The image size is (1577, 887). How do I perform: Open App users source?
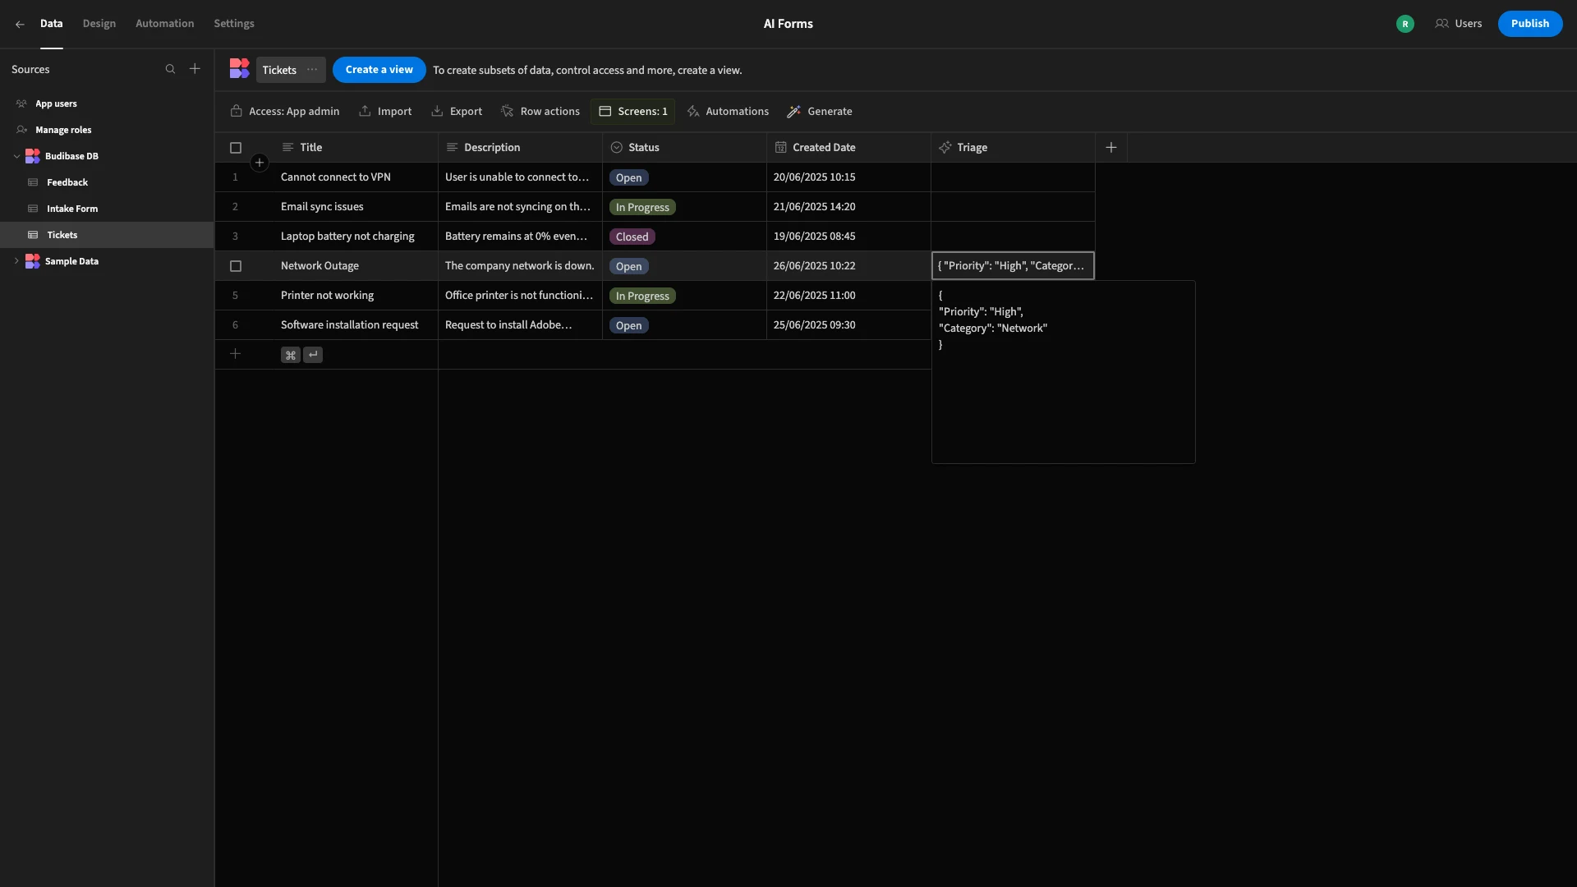tap(107, 103)
